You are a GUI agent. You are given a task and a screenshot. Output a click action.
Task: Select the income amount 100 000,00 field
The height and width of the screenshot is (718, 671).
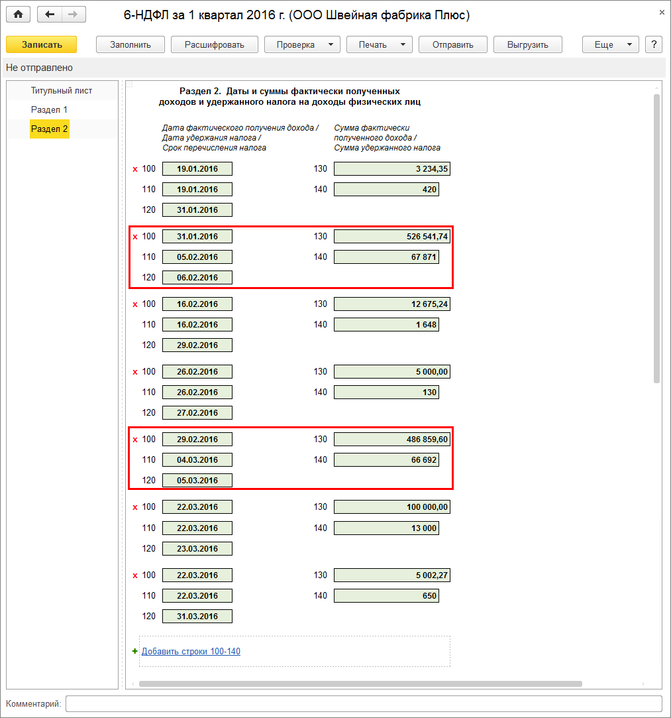click(392, 507)
